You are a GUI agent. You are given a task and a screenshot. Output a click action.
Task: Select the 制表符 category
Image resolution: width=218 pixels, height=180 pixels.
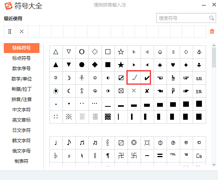pos(21,161)
